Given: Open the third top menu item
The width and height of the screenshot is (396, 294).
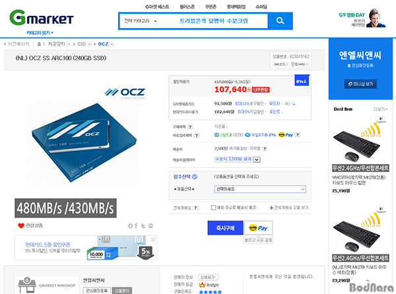Looking at the screenshot, I should point(211,7).
